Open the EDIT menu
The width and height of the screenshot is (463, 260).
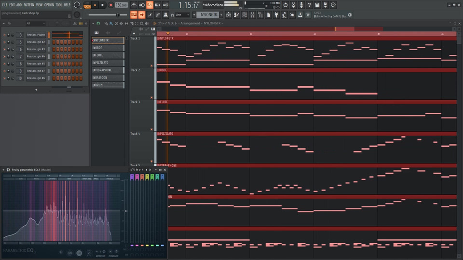coord(12,5)
